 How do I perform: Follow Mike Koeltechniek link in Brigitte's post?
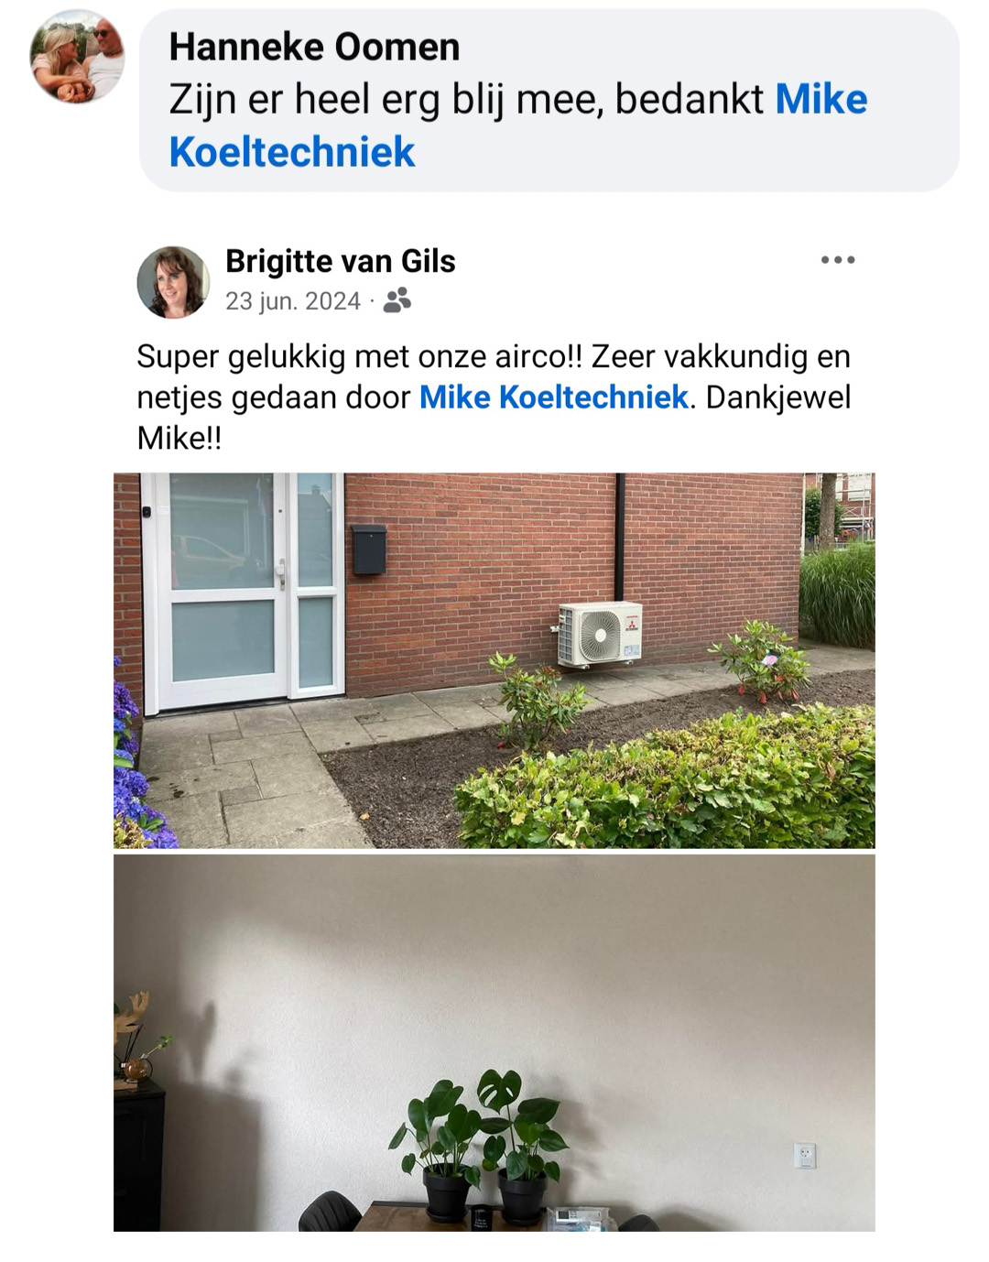pyautogui.click(x=553, y=397)
